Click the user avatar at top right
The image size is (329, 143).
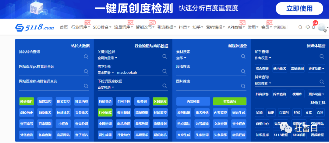pos(321,27)
